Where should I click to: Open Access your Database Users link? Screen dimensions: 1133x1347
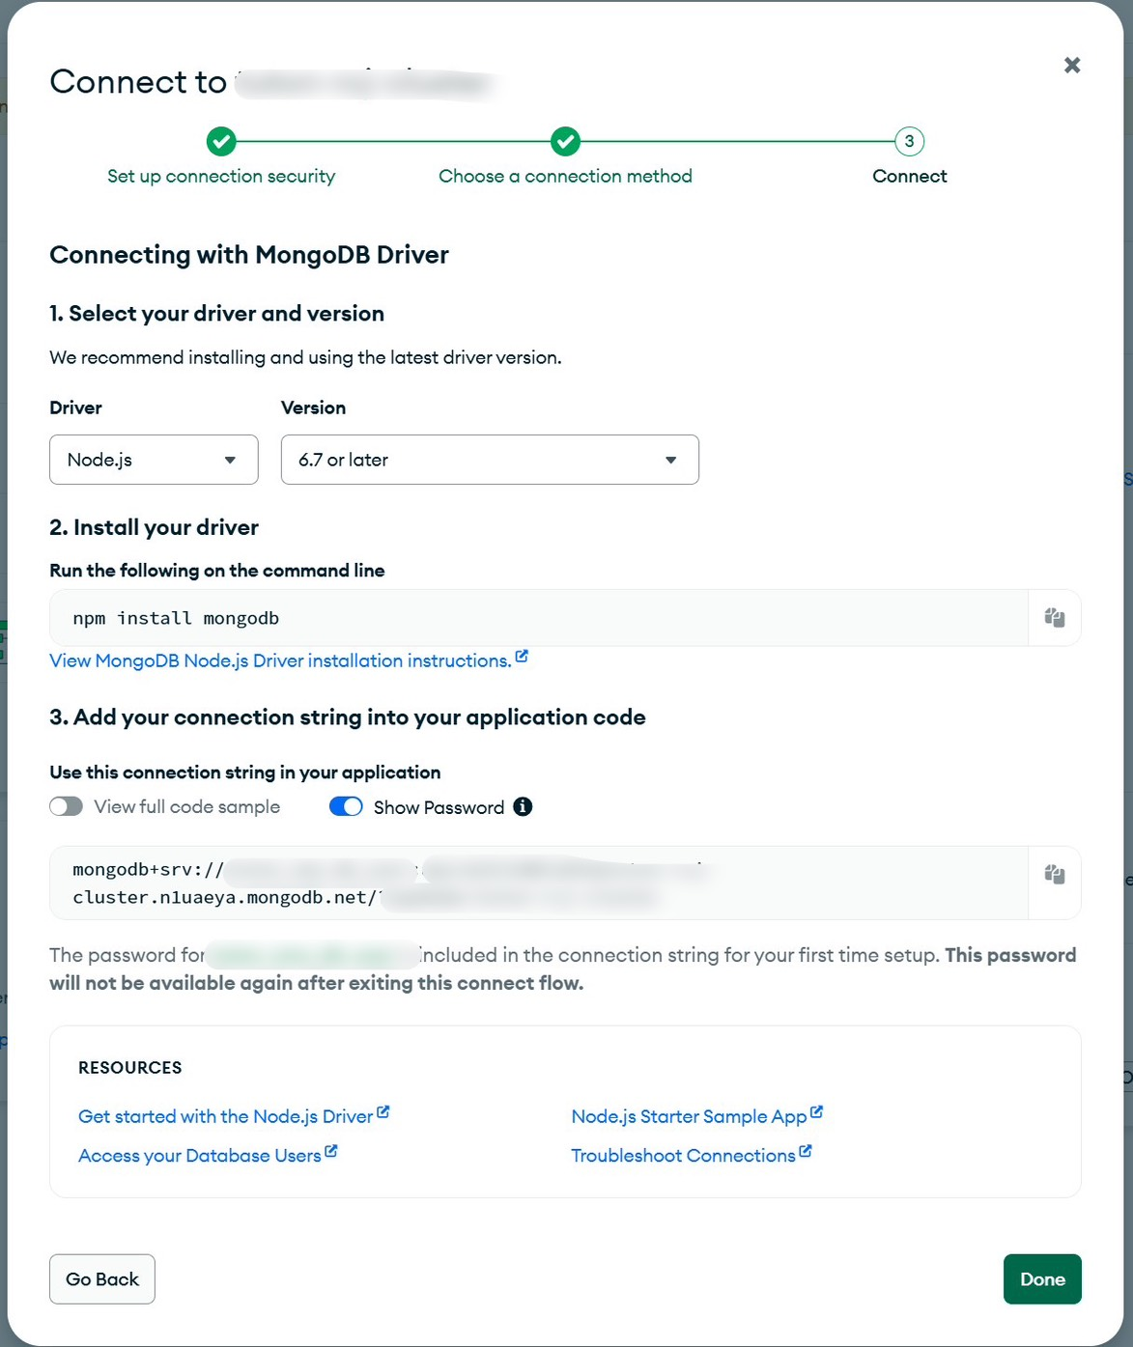point(208,1156)
